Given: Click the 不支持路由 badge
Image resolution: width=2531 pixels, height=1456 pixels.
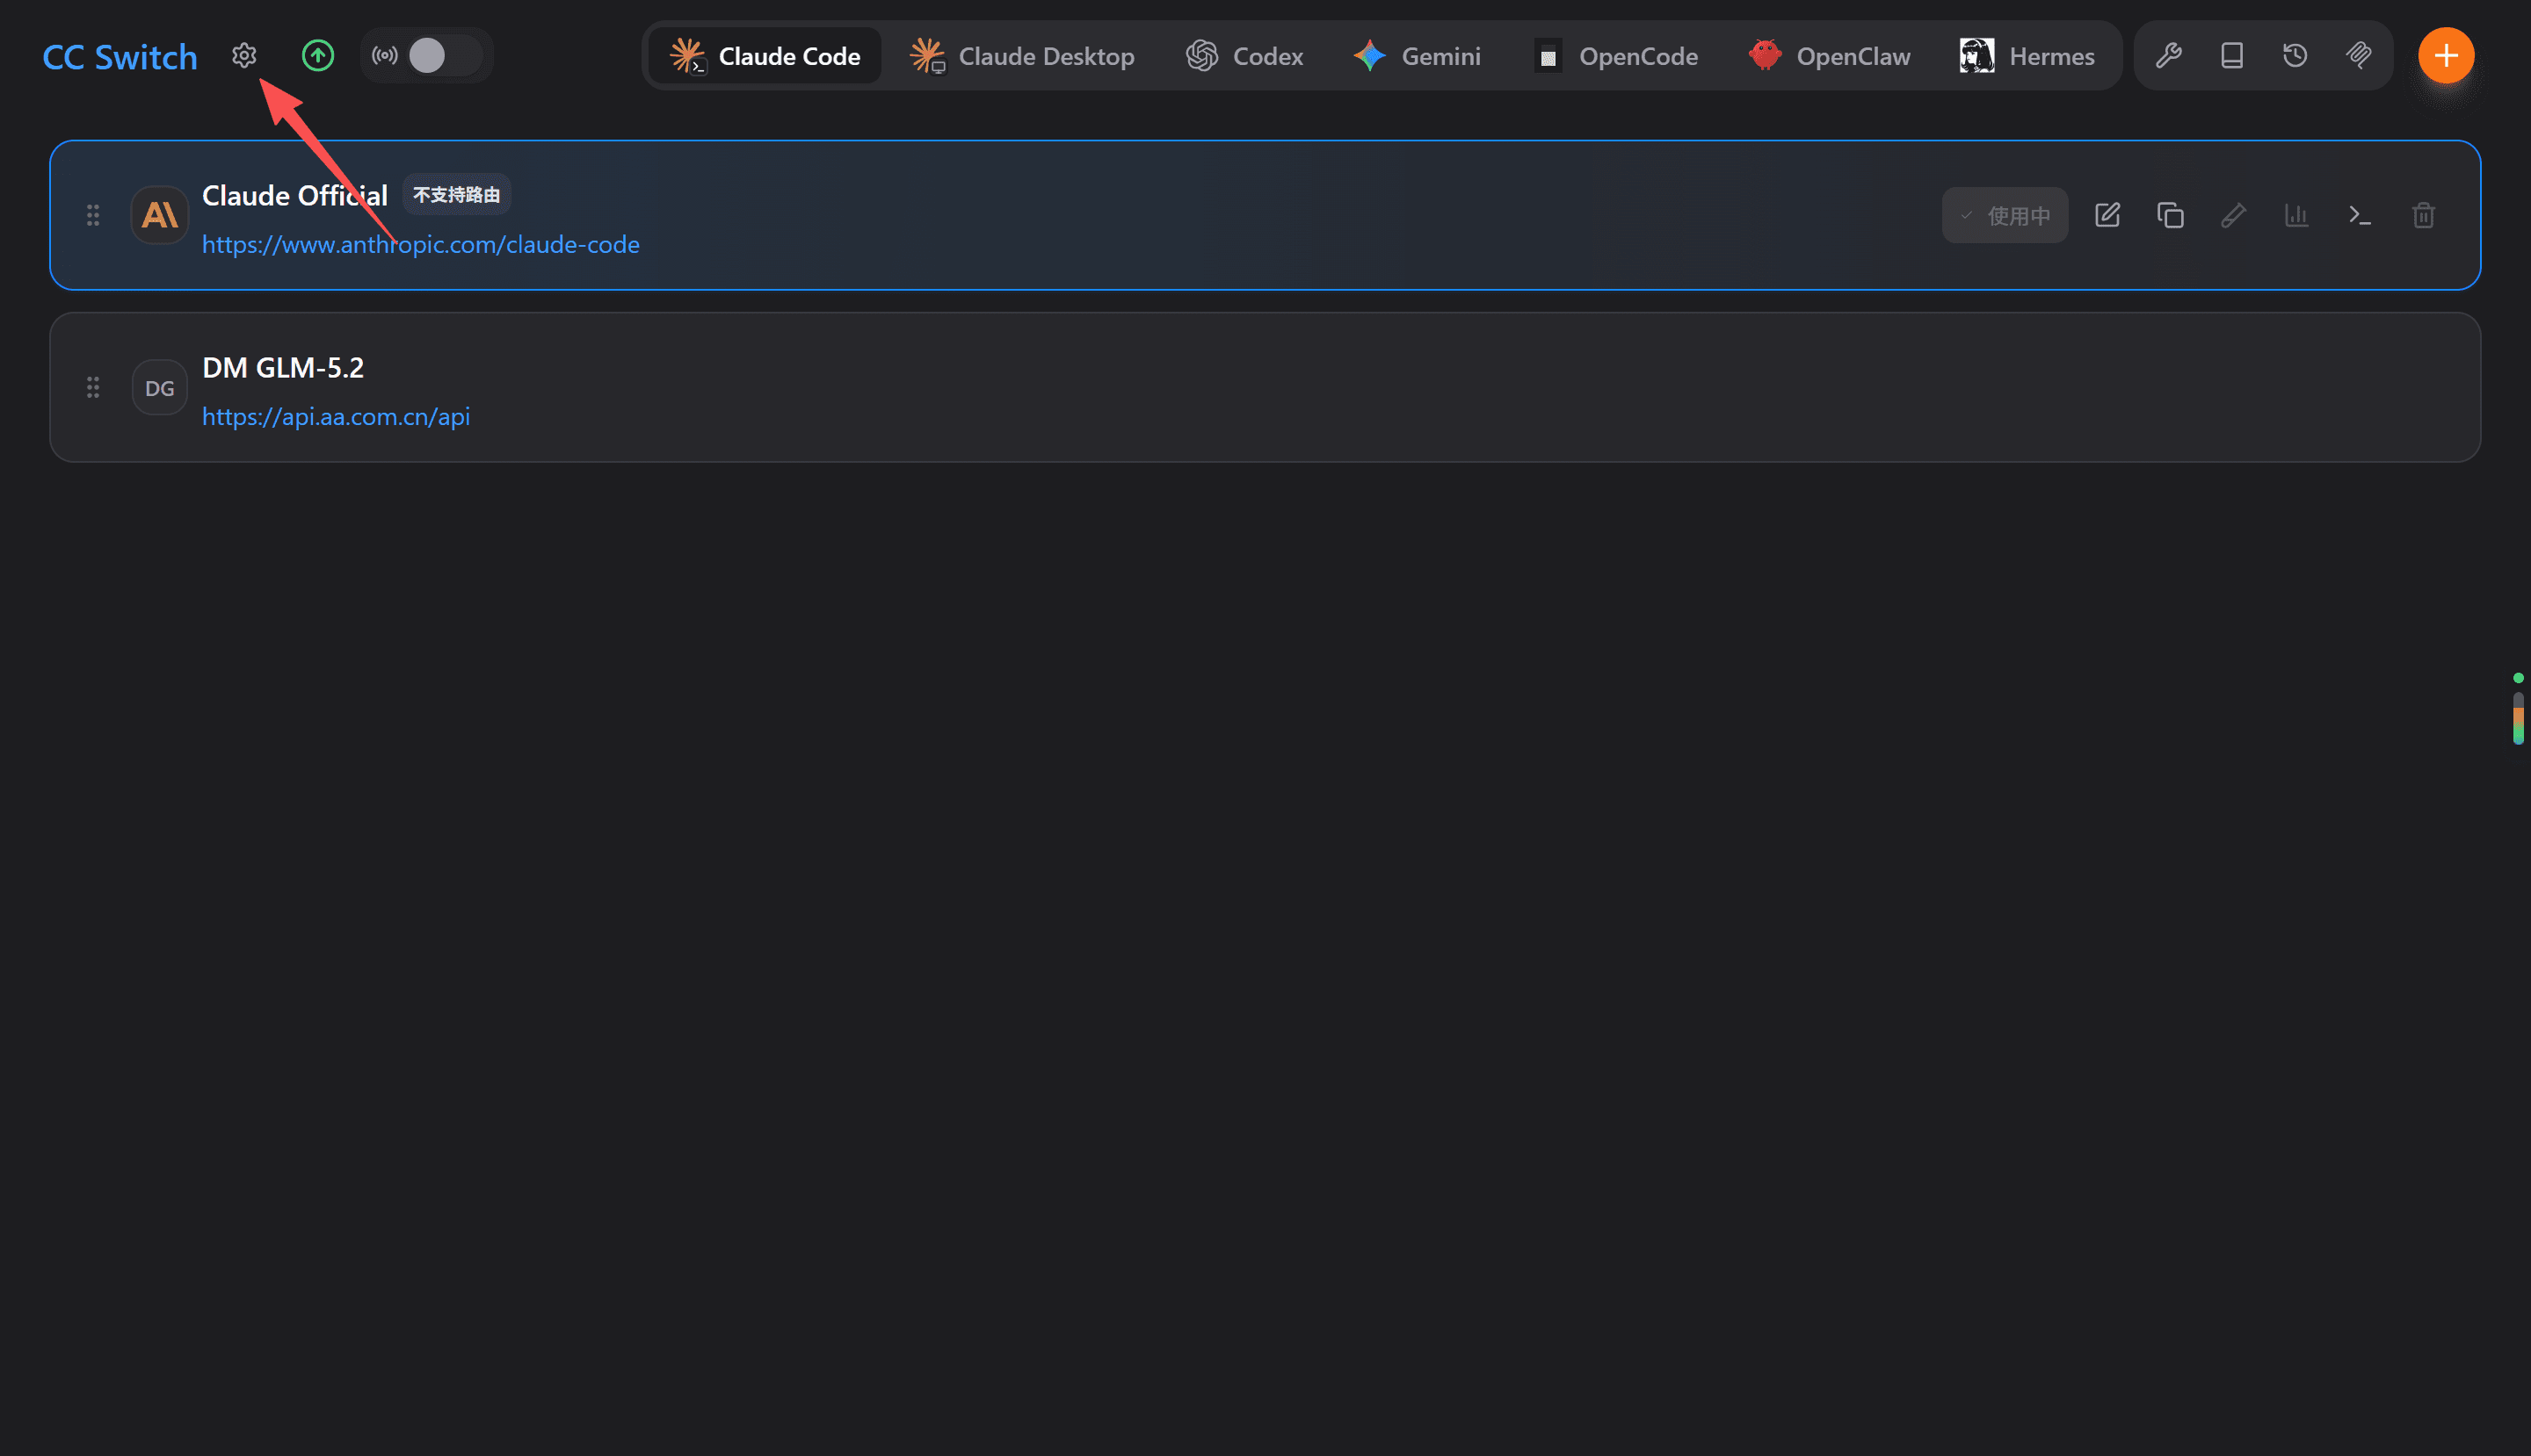Looking at the screenshot, I should [x=456, y=194].
